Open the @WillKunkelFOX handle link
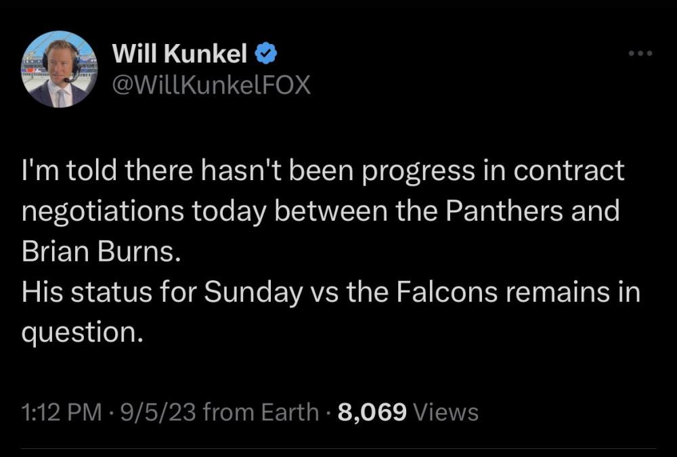Image resolution: width=677 pixels, height=457 pixels. pos(210,86)
